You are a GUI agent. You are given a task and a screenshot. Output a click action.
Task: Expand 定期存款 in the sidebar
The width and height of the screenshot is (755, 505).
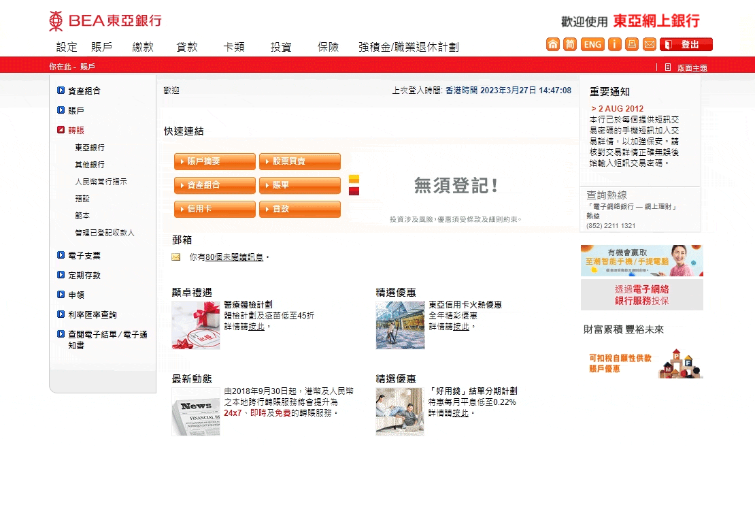(79, 275)
